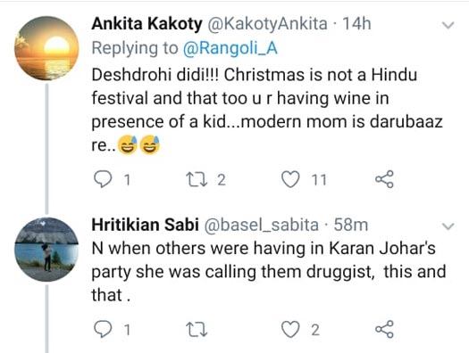Open the tweet text about Karan Johar's party

point(269,272)
